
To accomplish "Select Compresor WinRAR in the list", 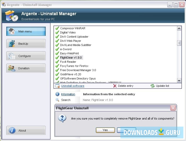I will point(73,28).
